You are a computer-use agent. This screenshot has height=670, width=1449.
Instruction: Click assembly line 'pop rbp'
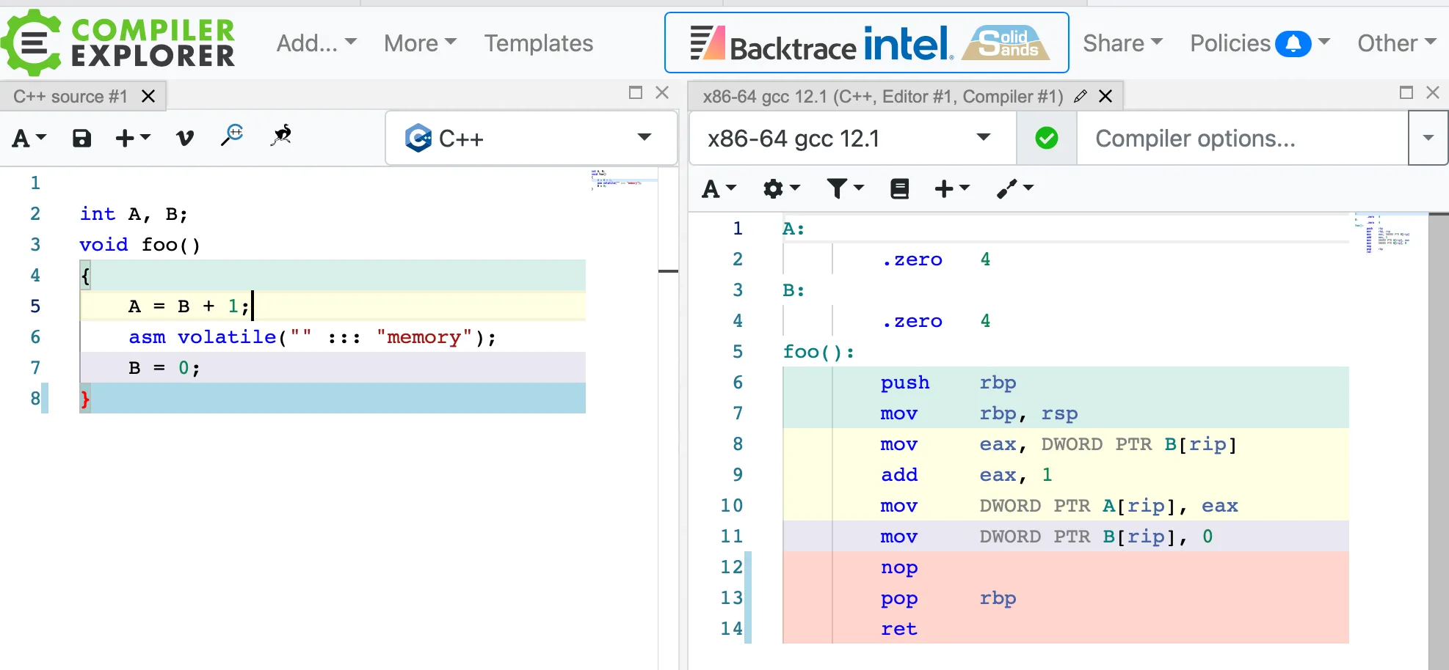pos(948,598)
